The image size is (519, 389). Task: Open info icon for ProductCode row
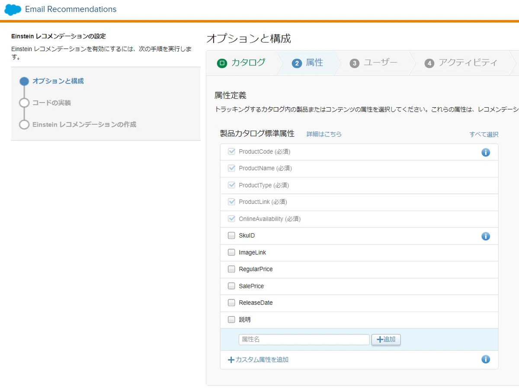486,152
